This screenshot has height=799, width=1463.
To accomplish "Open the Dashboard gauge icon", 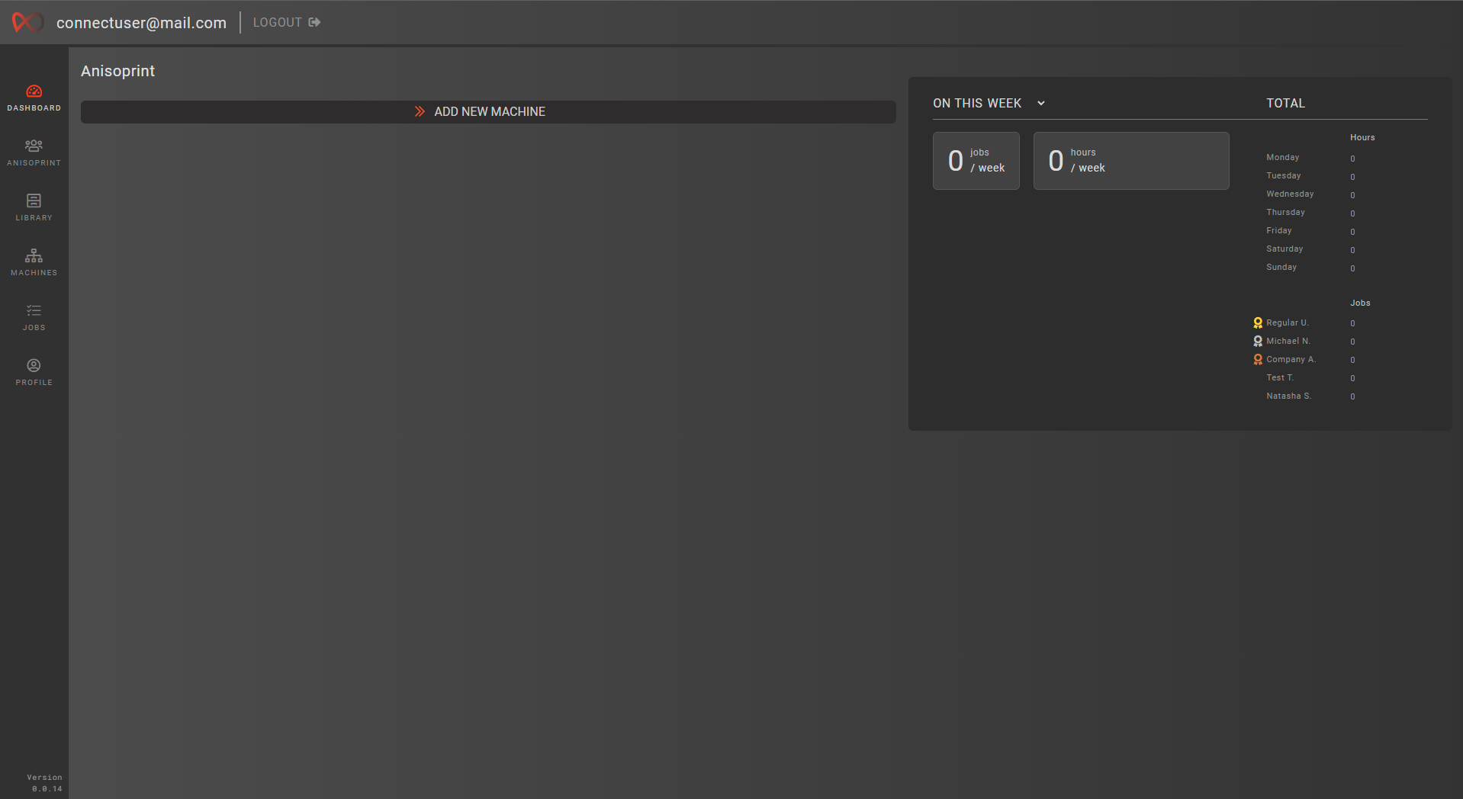I will [34, 91].
